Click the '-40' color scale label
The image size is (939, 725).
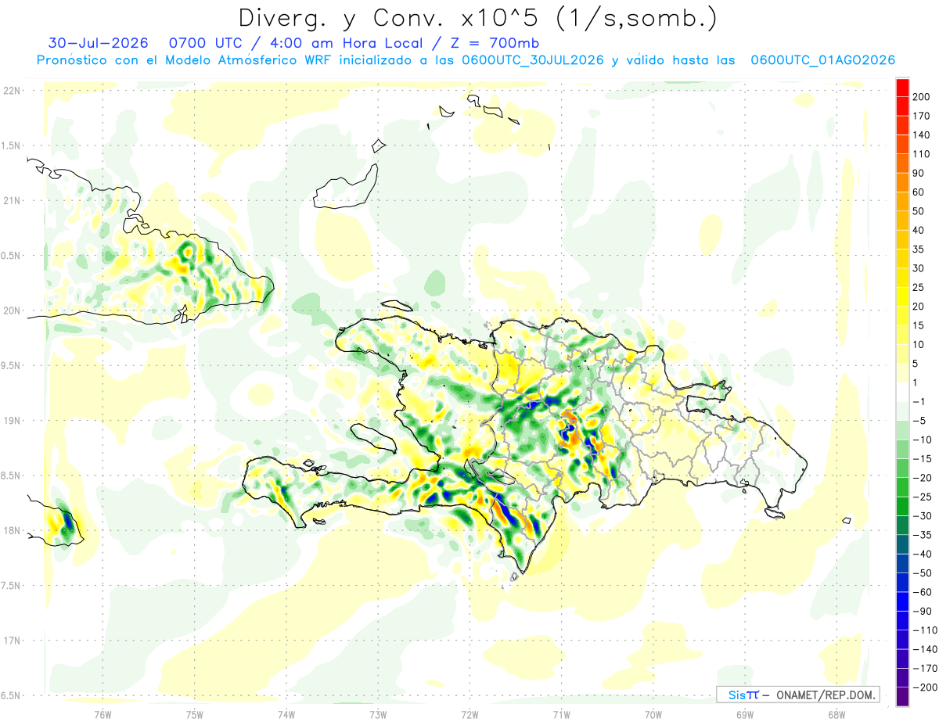[x=921, y=555]
